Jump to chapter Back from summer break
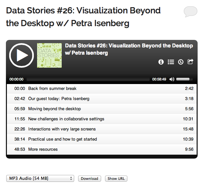Image resolution: width=216 pixels, height=188 pixels. (x=102, y=89)
